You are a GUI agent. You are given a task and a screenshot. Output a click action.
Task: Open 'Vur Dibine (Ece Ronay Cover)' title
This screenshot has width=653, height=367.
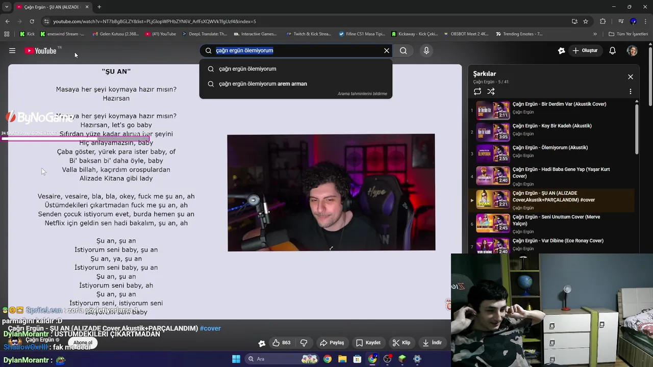[x=558, y=241]
